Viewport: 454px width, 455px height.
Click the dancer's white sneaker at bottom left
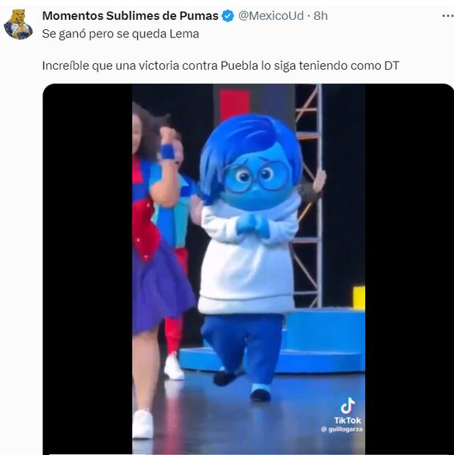click(142, 424)
